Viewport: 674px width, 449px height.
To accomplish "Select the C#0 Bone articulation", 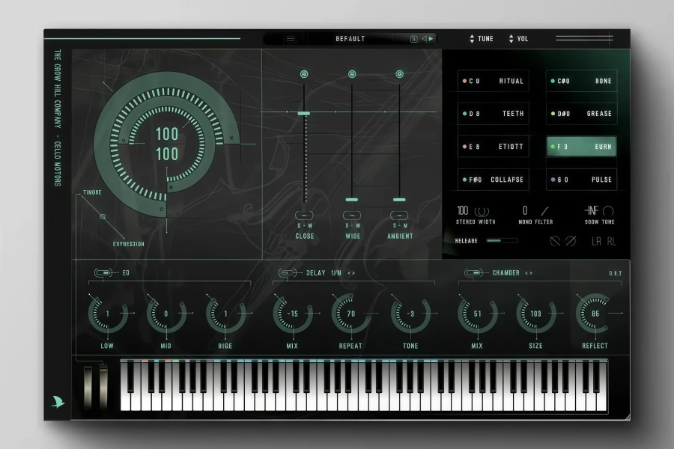I will coord(581,81).
